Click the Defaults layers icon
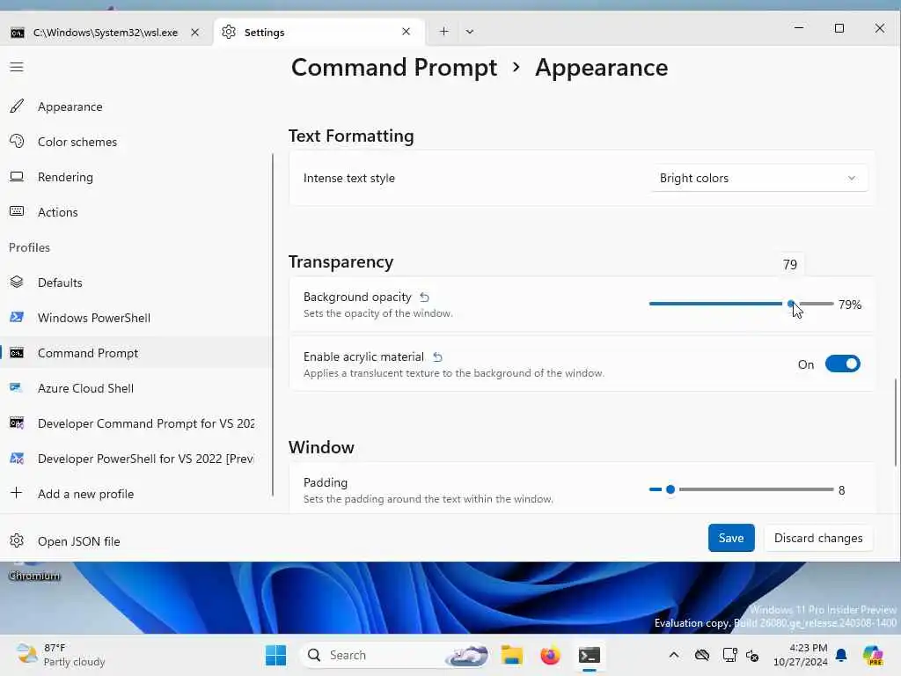Viewport: 901px width, 676px height. pos(17,283)
